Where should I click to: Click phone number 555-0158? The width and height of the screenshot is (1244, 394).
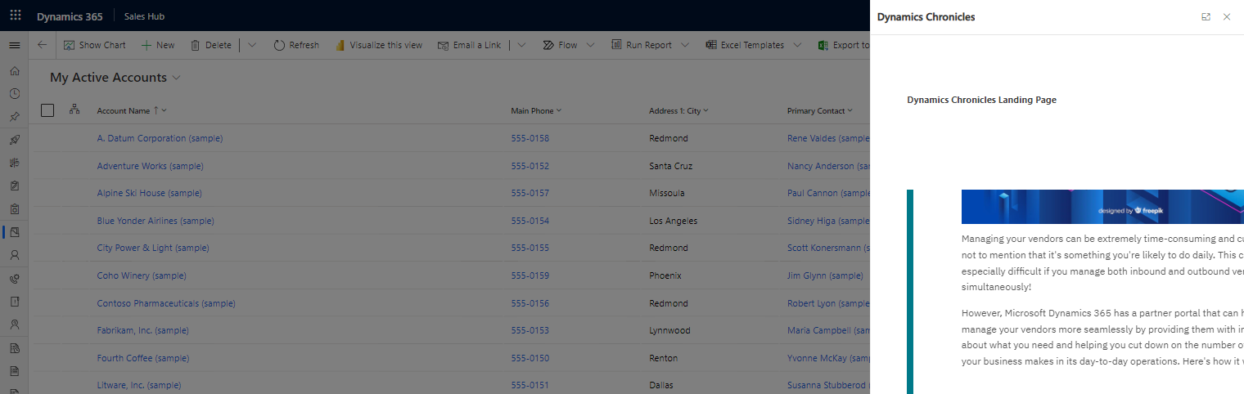(x=530, y=138)
